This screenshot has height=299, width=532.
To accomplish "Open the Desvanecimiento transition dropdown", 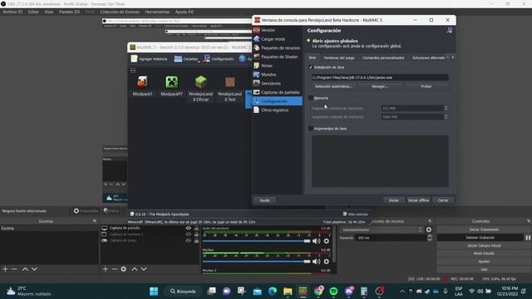I will coord(382,229).
